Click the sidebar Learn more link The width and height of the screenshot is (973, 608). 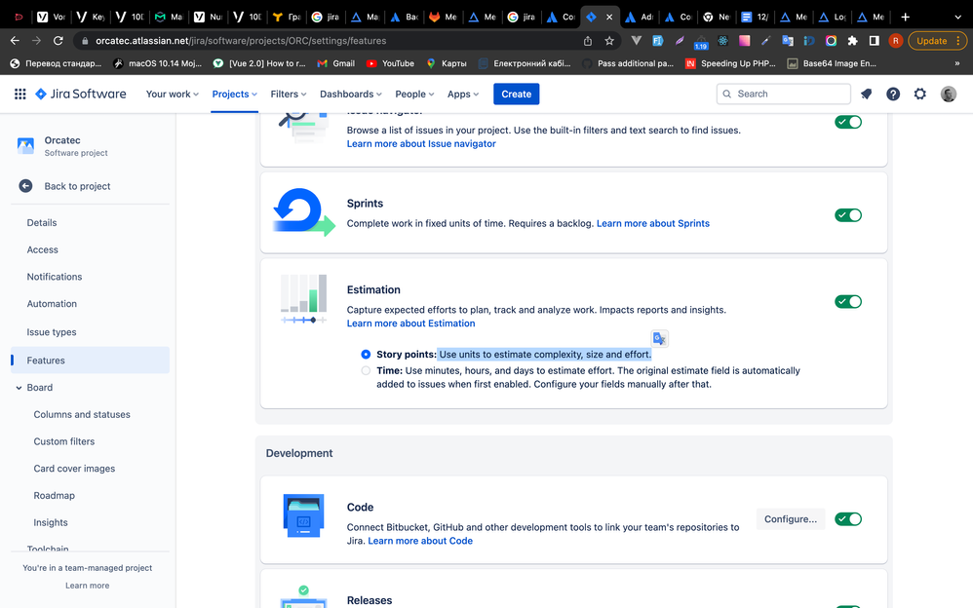click(x=88, y=585)
